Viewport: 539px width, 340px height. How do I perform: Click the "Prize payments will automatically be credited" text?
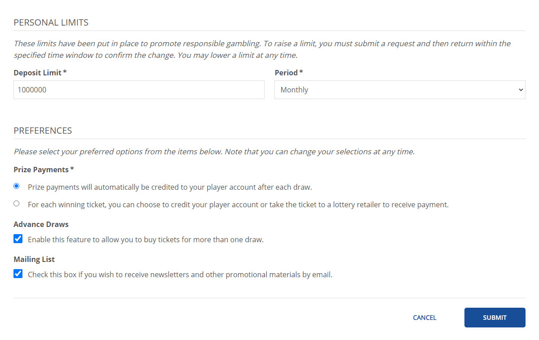click(x=170, y=187)
